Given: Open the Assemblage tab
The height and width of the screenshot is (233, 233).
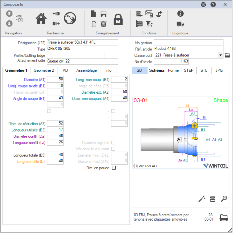Looking at the screenshot, I should click(87, 71).
